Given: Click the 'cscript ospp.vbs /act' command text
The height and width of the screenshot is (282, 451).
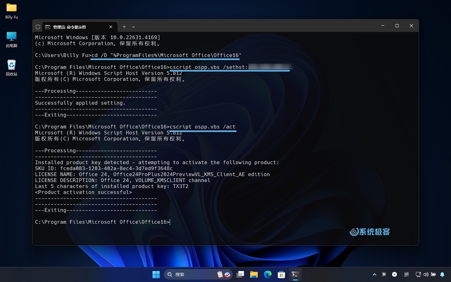Looking at the screenshot, I should pos(202,127).
